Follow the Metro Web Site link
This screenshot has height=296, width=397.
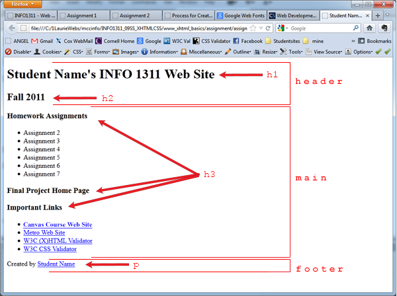pos(44,233)
